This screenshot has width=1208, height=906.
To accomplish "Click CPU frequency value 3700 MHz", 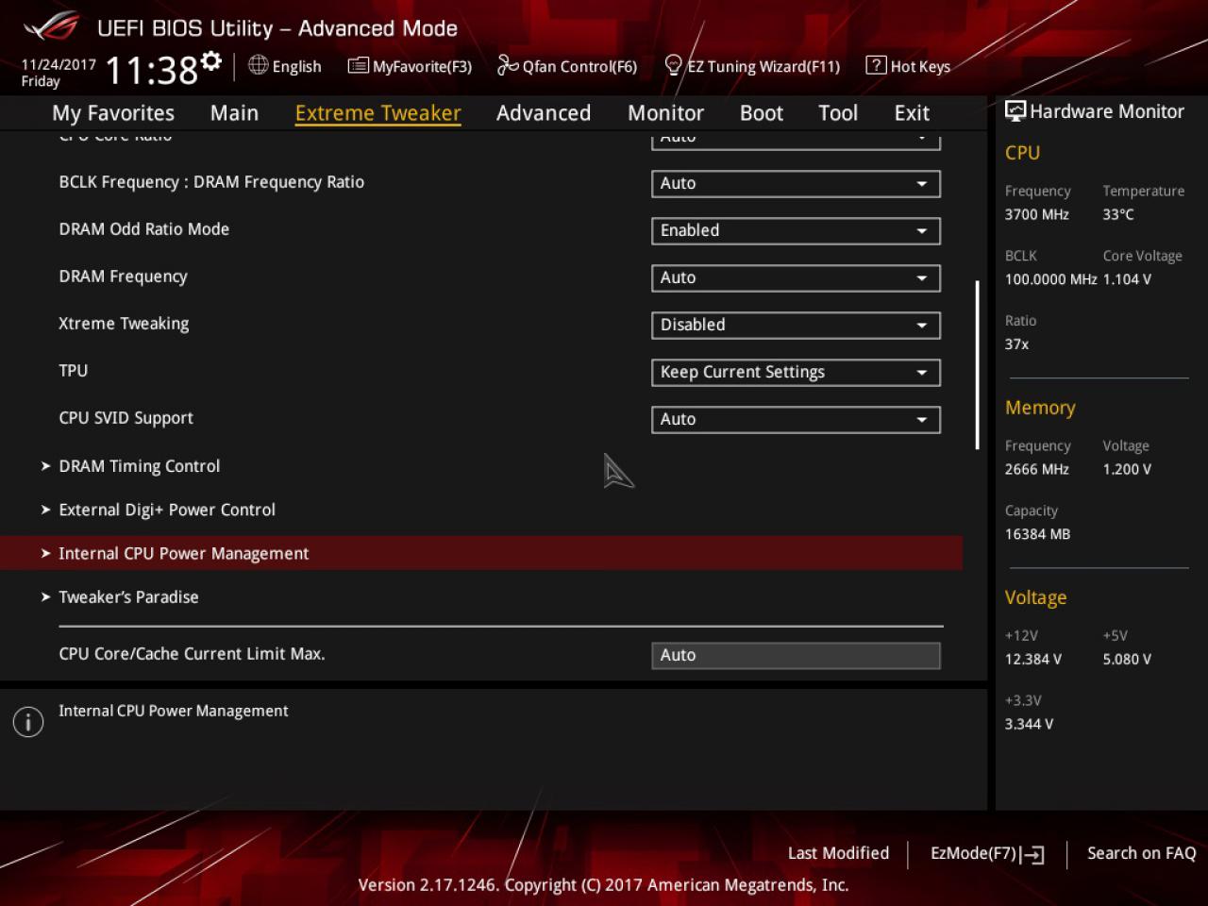I will point(1037,214).
